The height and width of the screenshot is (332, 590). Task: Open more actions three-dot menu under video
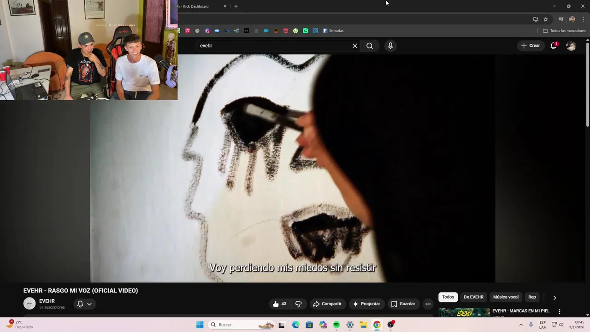tap(428, 304)
